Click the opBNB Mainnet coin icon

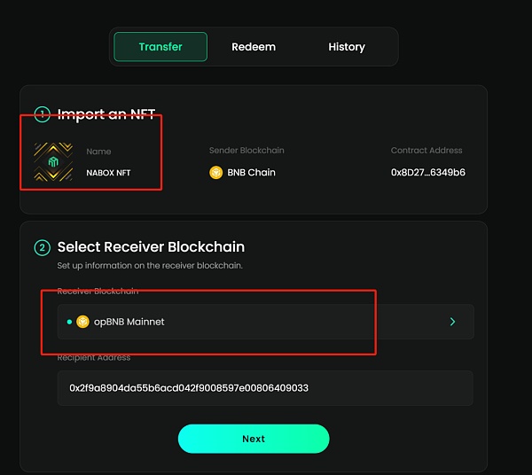pyautogui.click(x=83, y=322)
